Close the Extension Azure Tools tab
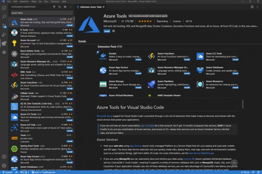This screenshot has height=174, width=262. click(x=104, y=7)
